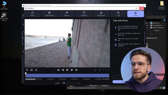Switch to the Effects tab
The image size is (168, 95).
click(67, 14)
